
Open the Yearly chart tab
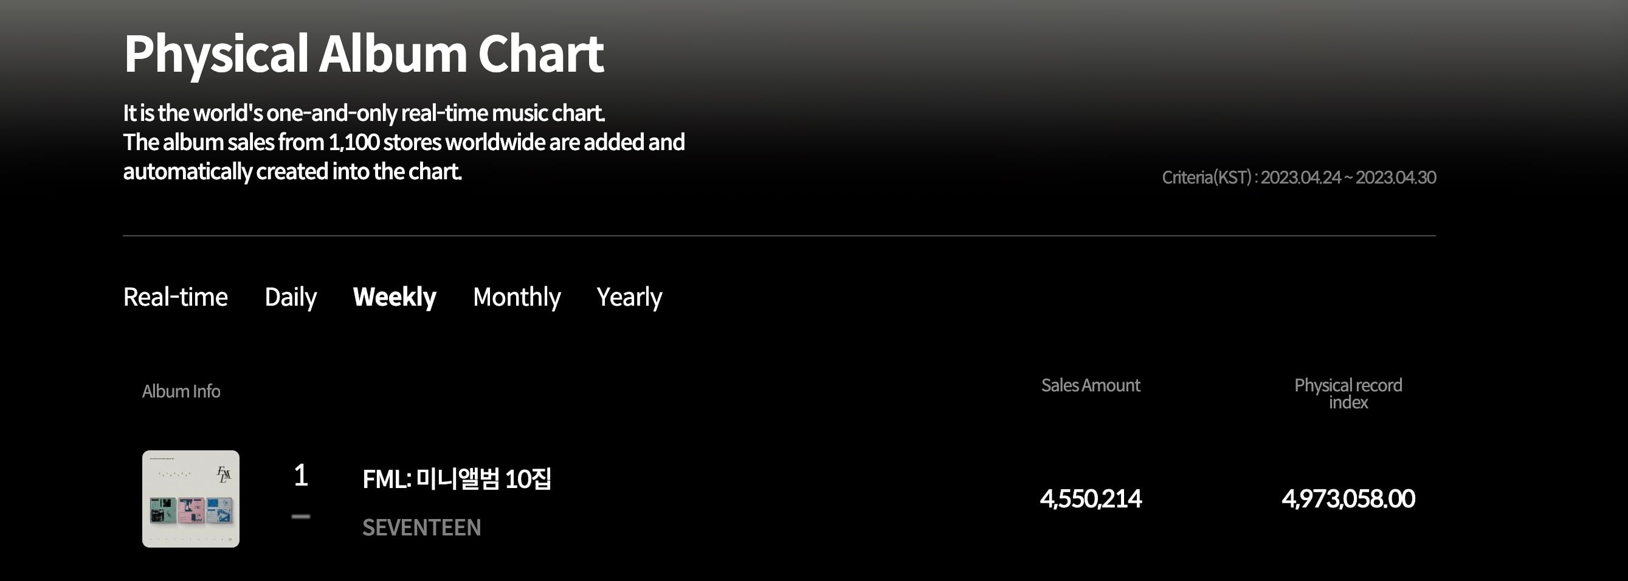coord(629,297)
